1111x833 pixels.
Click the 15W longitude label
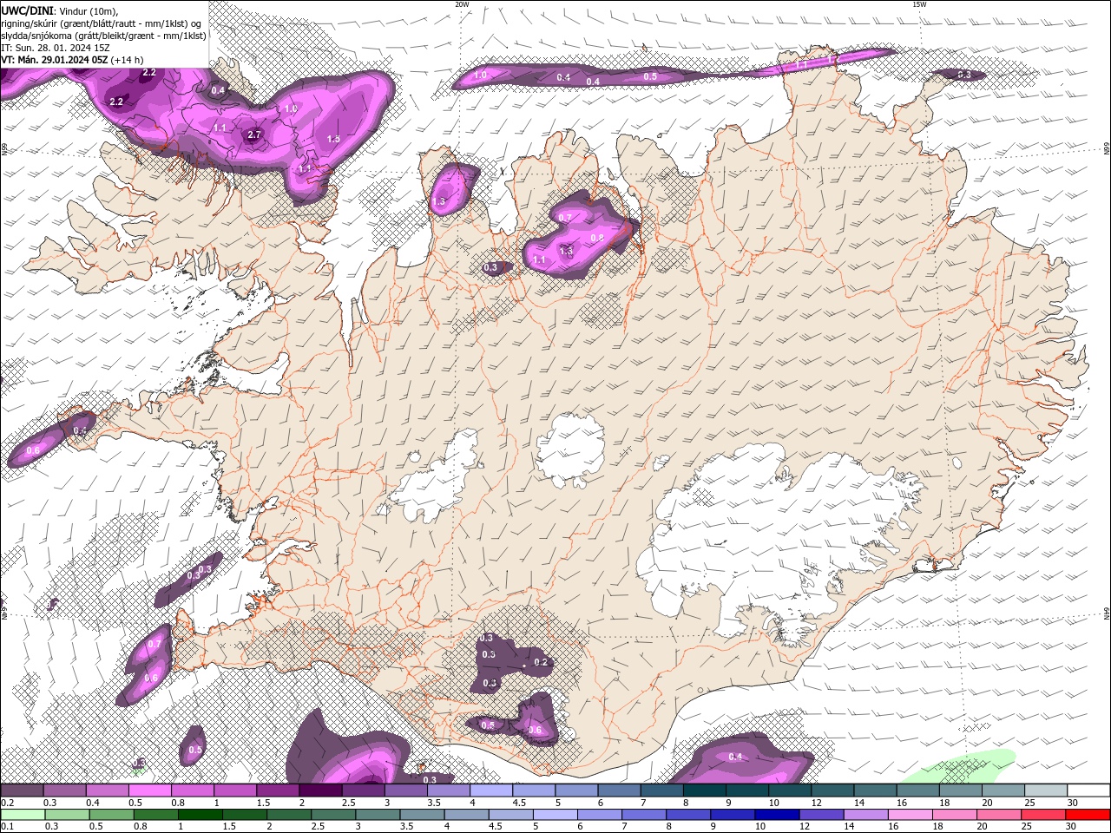(919, 4)
